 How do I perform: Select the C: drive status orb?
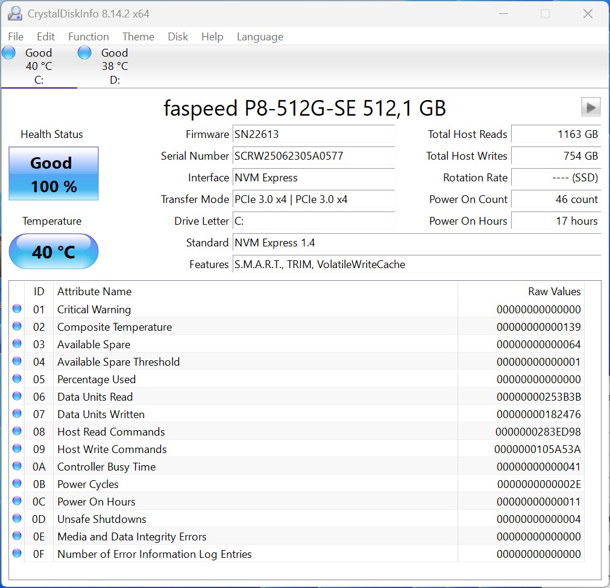8,53
